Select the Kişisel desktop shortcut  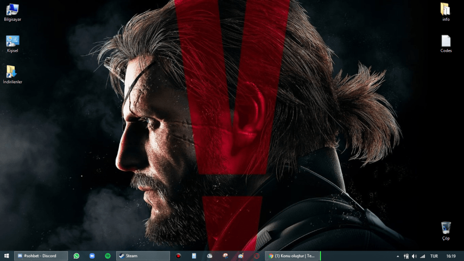pyautogui.click(x=12, y=44)
